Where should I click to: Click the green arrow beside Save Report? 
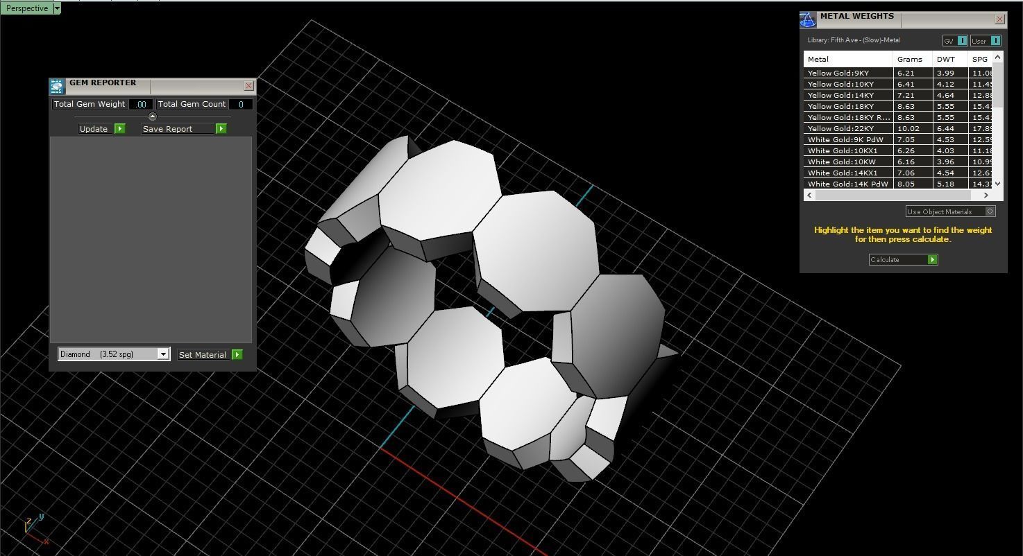[221, 129]
